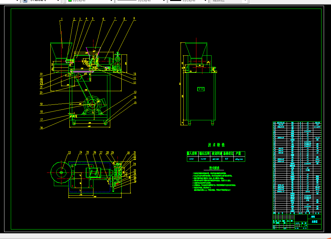Click the dropdown arrow at far left of toolbar
The width and height of the screenshot is (331, 239).
[17, 1]
